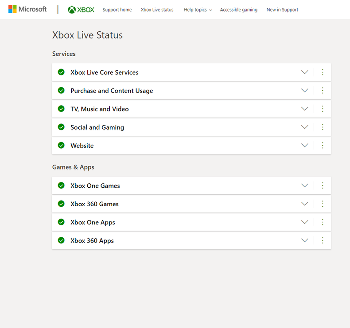Screen dimensions: 350x328
Task: Open more options for Social and Gaming
Action: point(323,127)
